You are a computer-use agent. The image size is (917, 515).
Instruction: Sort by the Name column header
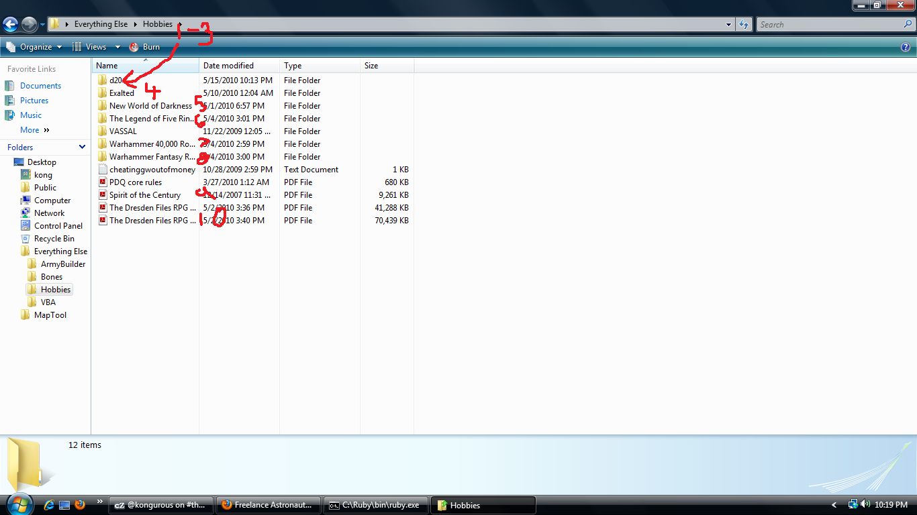pyautogui.click(x=146, y=66)
